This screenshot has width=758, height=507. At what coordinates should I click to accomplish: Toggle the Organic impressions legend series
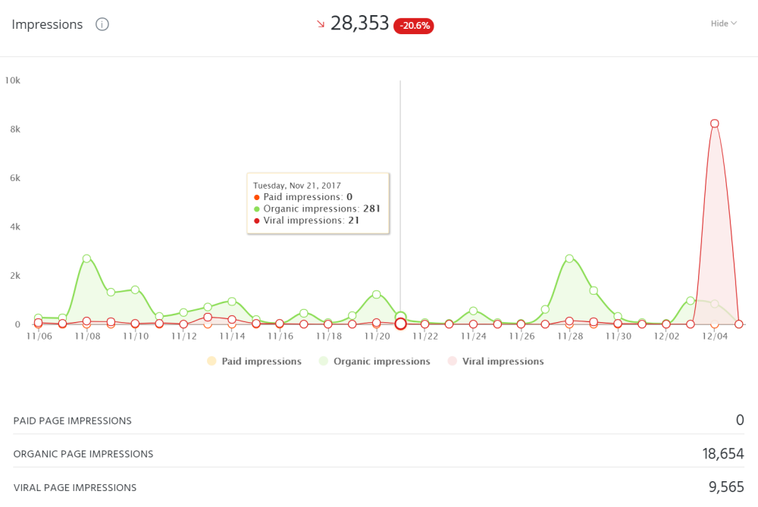click(x=374, y=361)
